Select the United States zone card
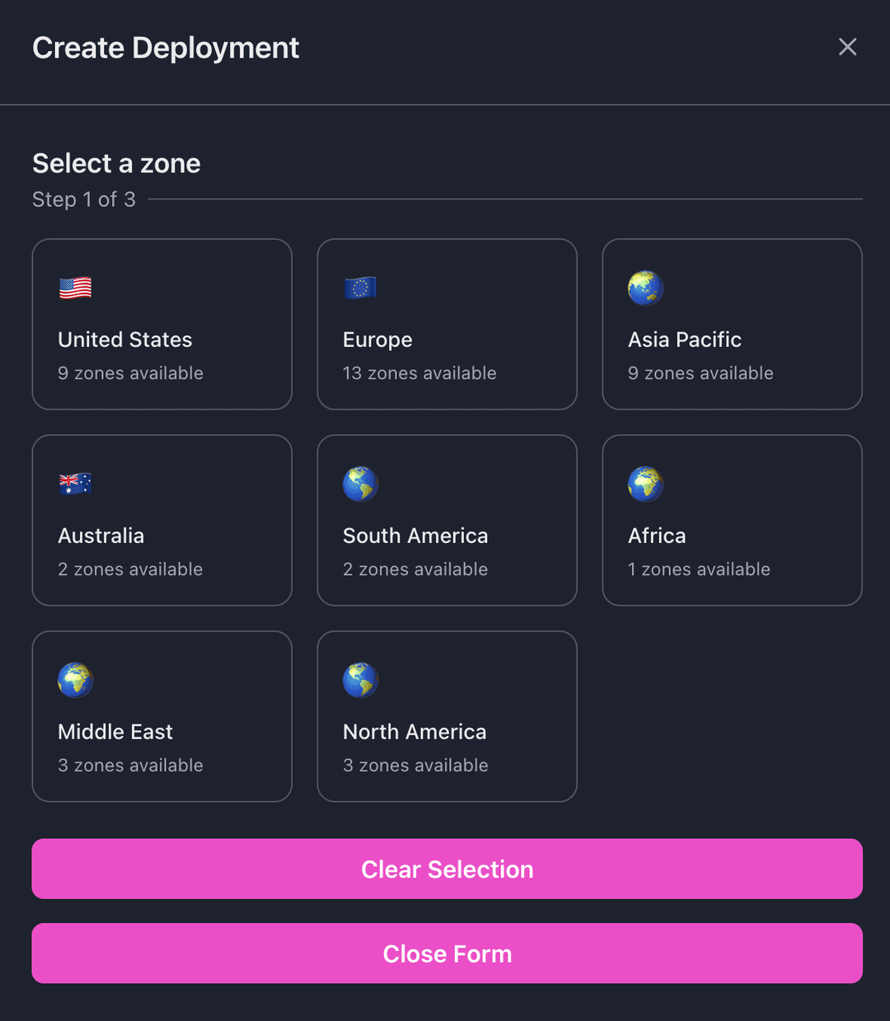 pyautogui.click(x=162, y=324)
